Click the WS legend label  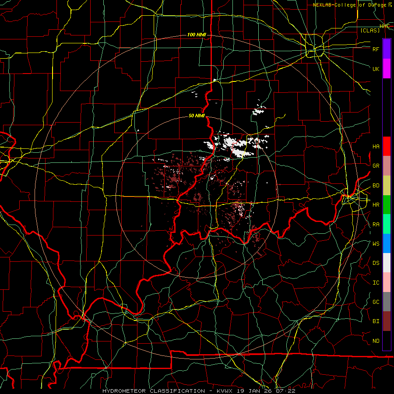coord(376,244)
